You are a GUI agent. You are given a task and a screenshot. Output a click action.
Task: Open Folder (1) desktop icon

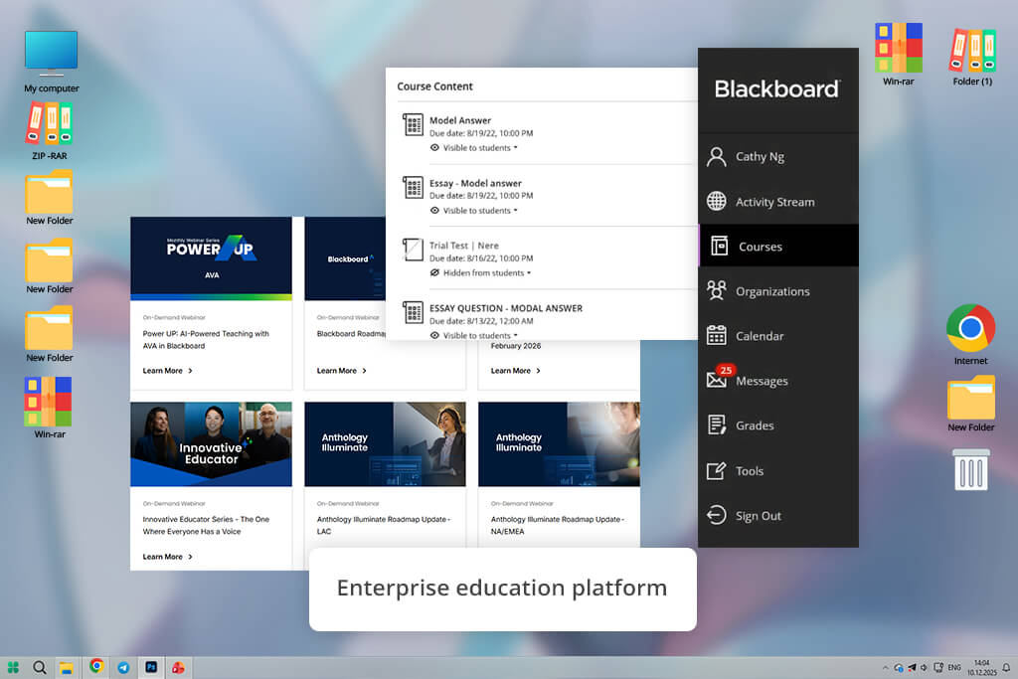click(972, 56)
